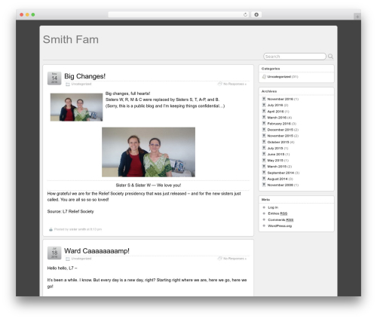
Task: Open the Comments RSS feed link
Action: click(280, 219)
